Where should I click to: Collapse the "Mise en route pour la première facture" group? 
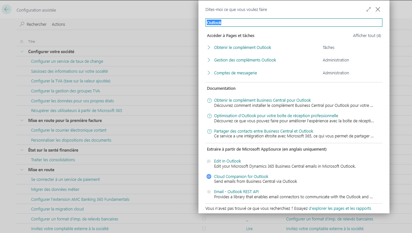tap(22, 120)
